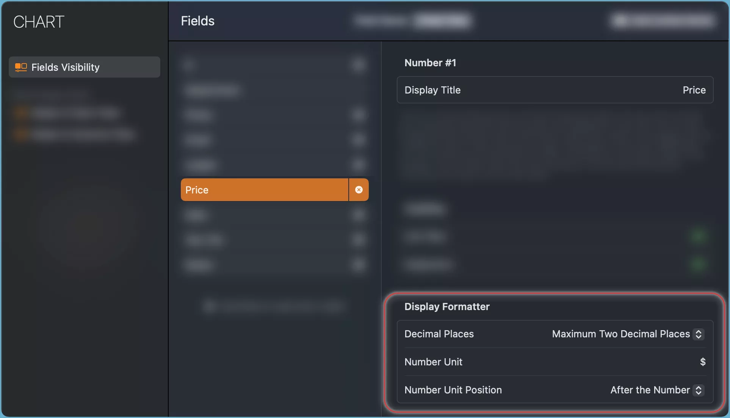Screen dimensions: 730x418
Task: Toggle the upper green switch above Display Formatter
Action: coord(698,236)
